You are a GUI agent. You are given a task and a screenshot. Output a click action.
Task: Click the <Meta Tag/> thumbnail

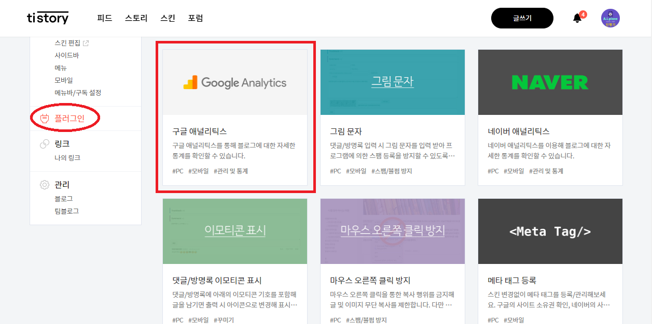[550, 231]
